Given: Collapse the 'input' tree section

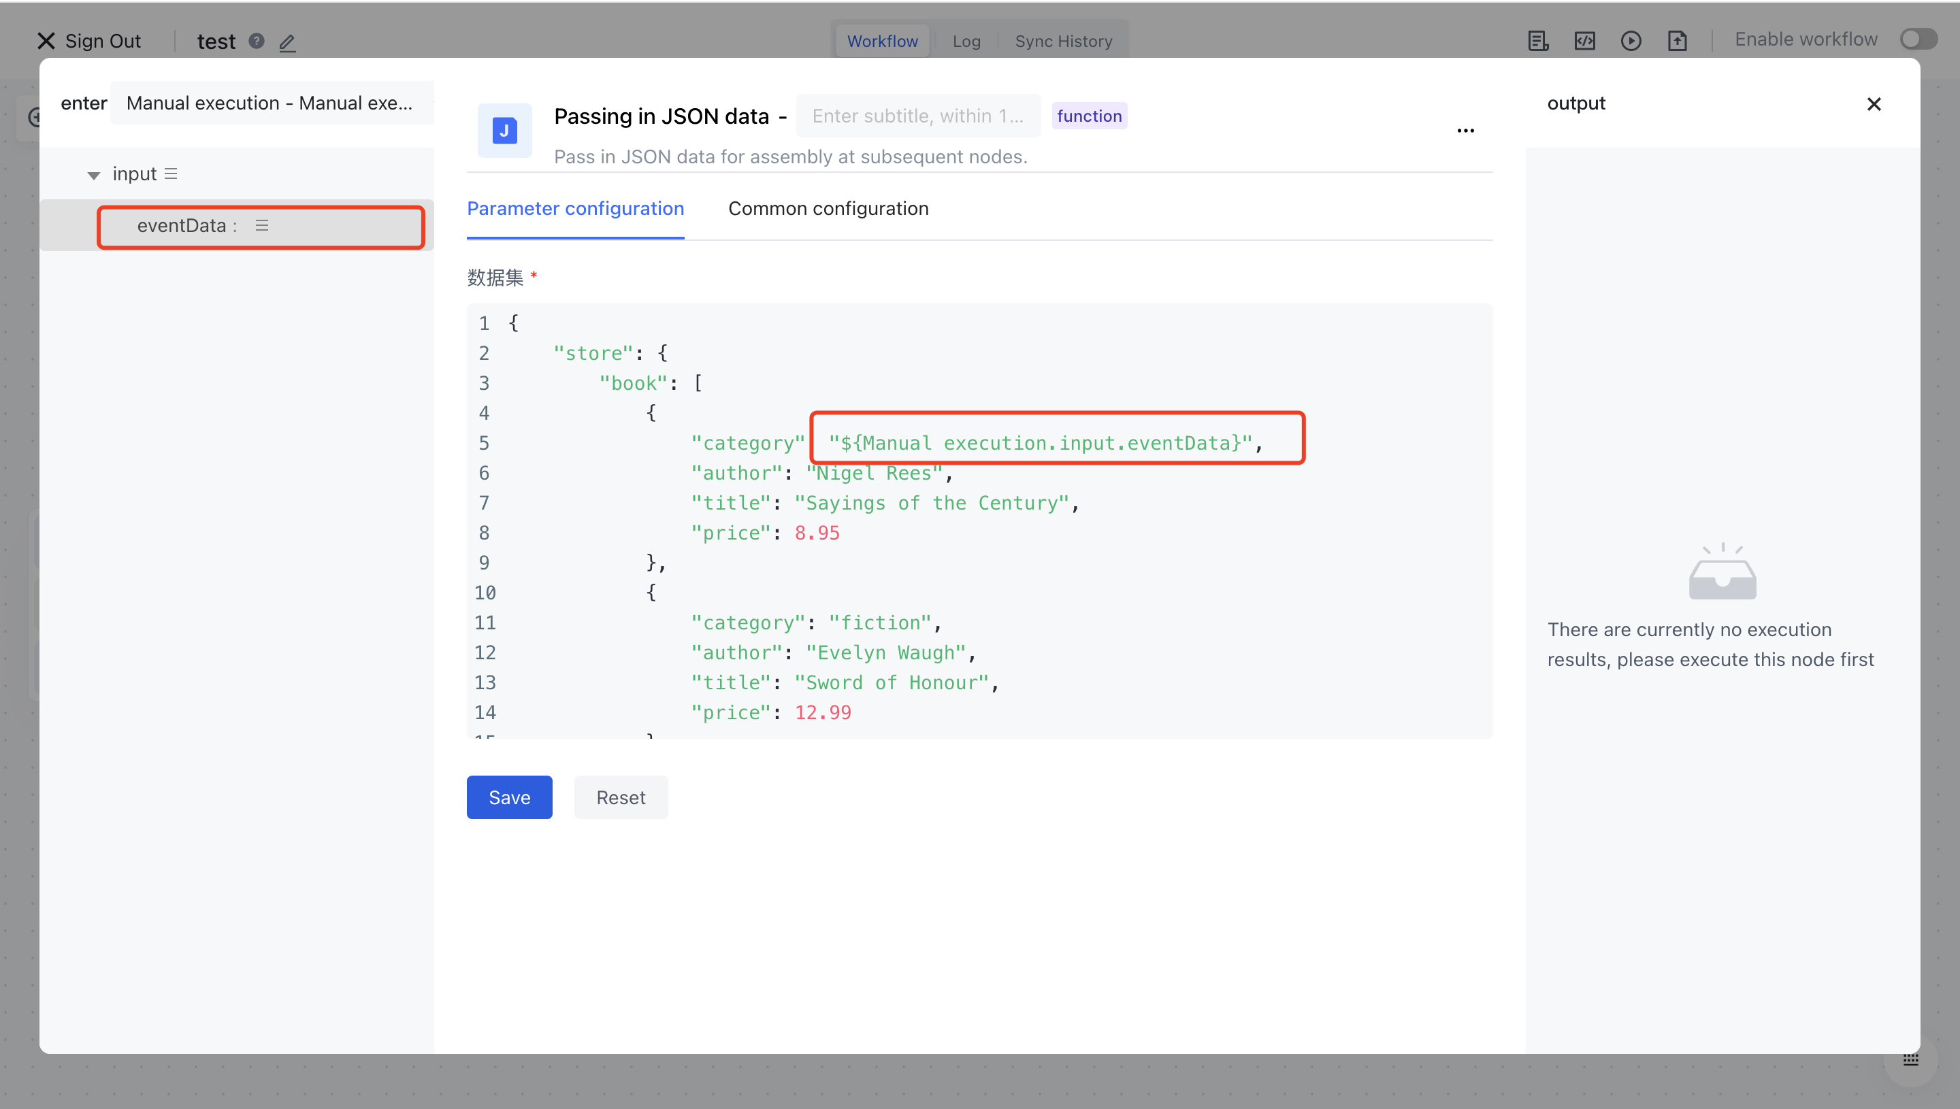Looking at the screenshot, I should (x=94, y=174).
